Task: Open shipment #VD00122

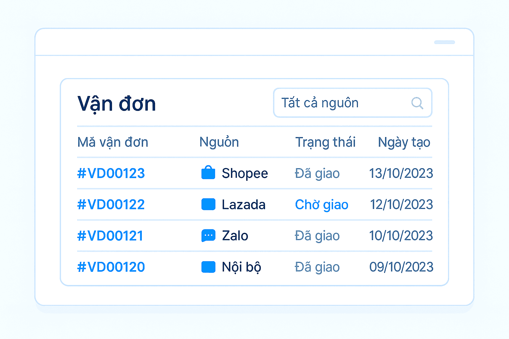Action: click(x=111, y=204)
